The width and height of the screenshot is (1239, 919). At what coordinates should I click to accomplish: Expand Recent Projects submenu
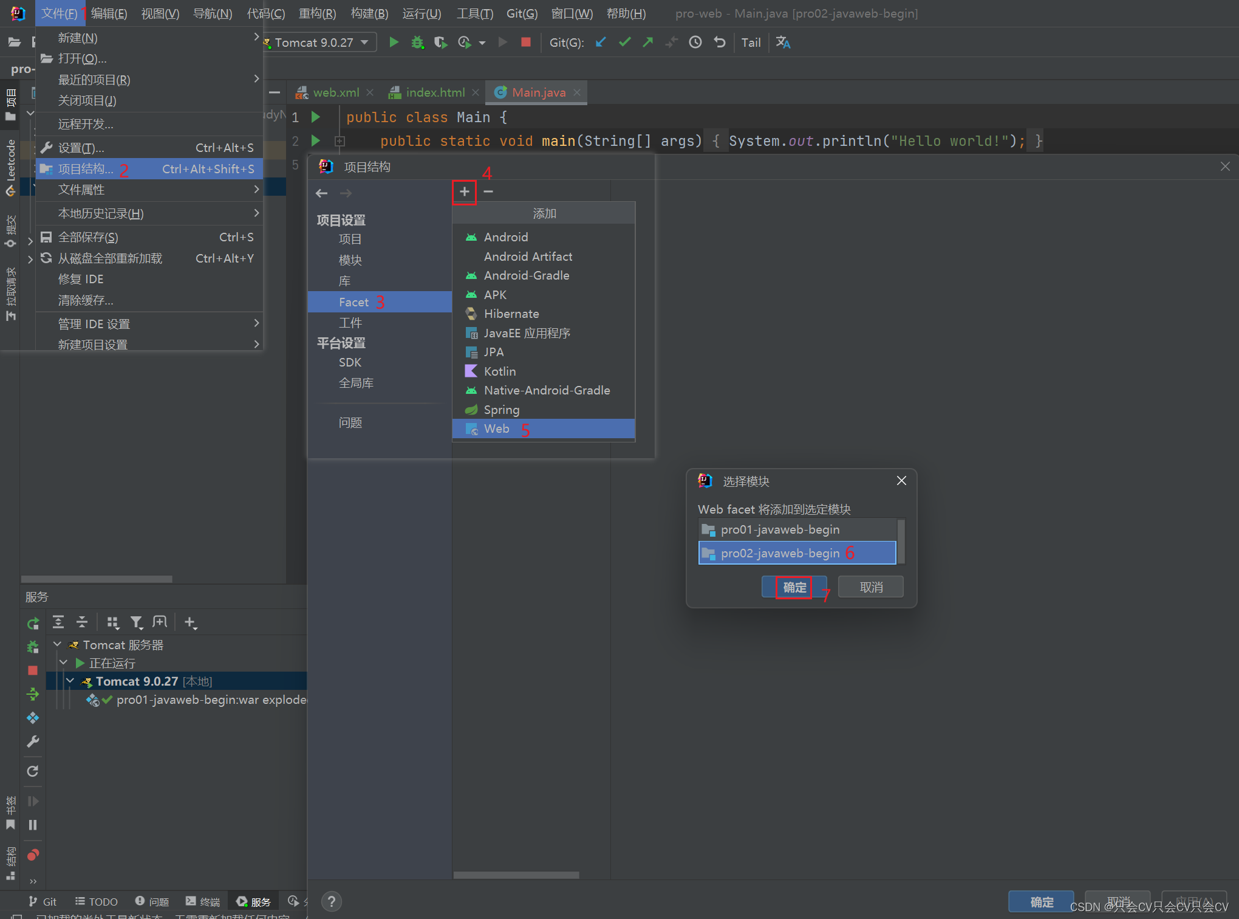[x=256, y=79]
